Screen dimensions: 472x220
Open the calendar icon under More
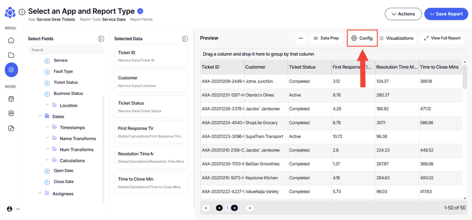click(x=11, y=99)
